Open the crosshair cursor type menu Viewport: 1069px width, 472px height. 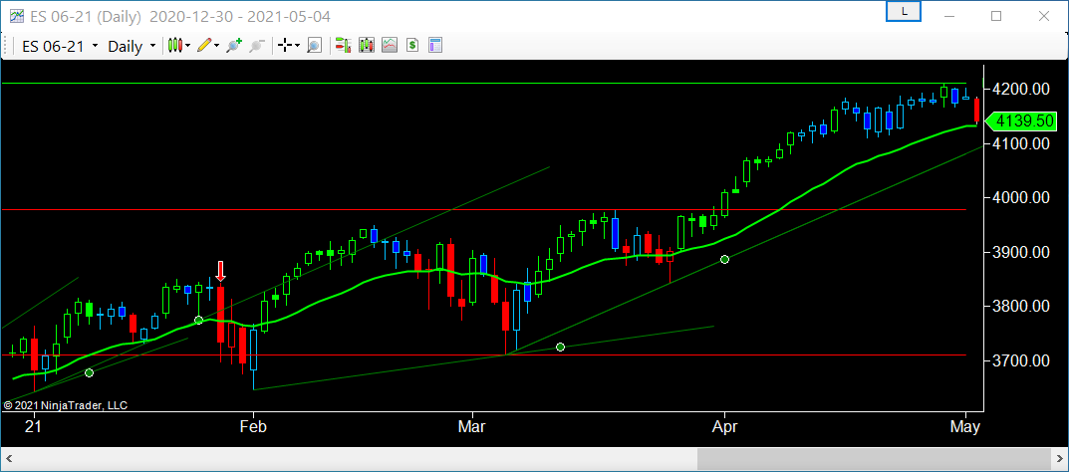tap(288, 46)
